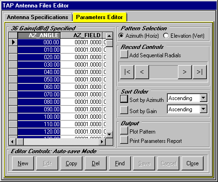Open Sort by Gain order dropdown

[203, 109]
